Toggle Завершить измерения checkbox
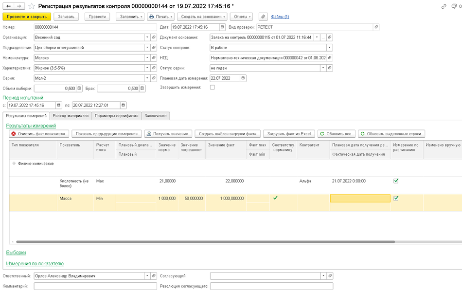462x292 pixels. pos(213,88)
